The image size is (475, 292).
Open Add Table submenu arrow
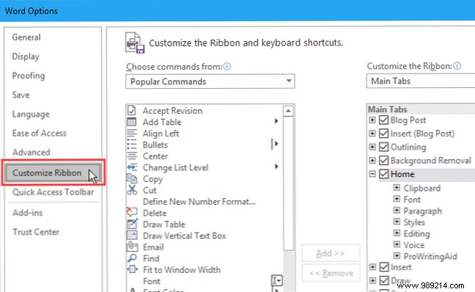tap(276, 121)
